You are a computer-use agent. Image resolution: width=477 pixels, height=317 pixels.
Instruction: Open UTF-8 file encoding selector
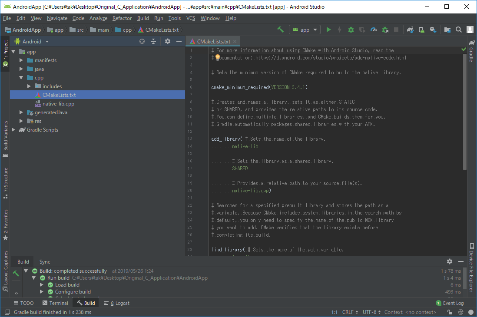click(371, 312)
